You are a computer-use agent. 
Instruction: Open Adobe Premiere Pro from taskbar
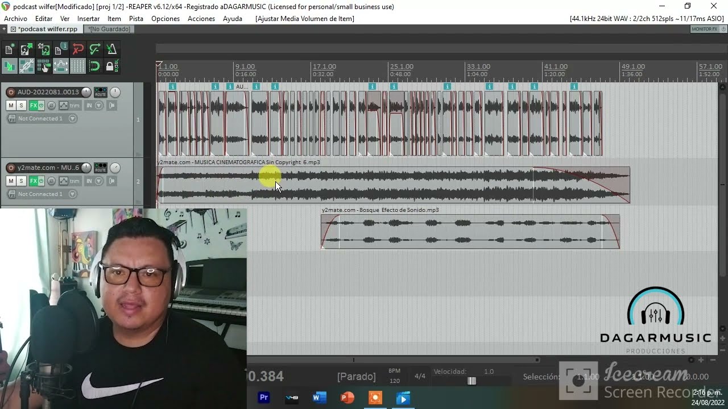(x=263, y=398)
